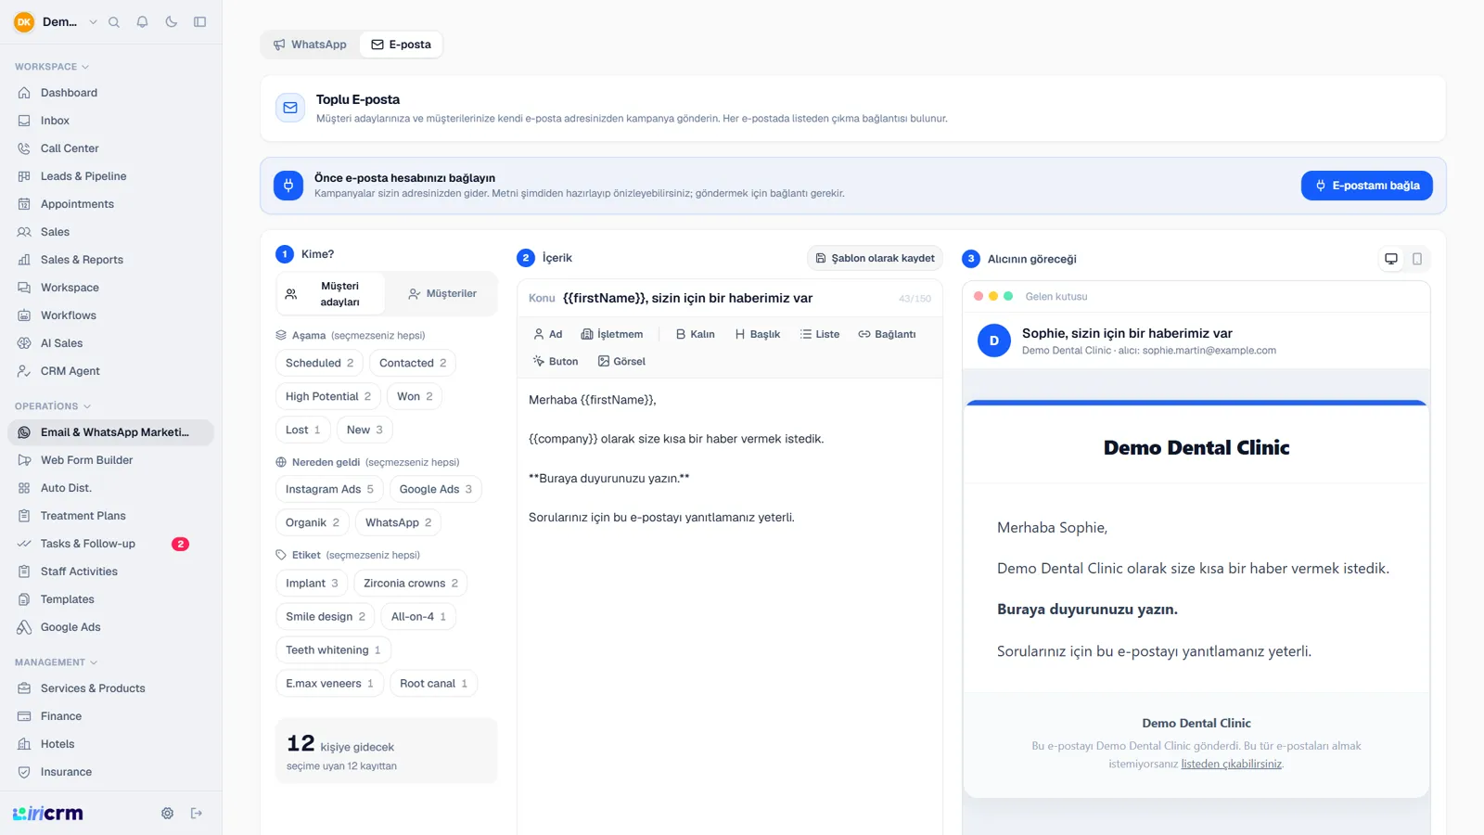Switch to the WhatsApp tab

click(x=310, y=45)
